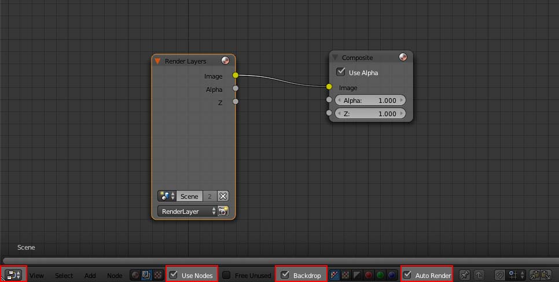Image resolution: width=559 pixels, height=282 pixels.
Task: Switch to texture node tree
Action: [157, 275]
